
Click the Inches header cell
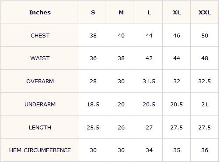click(40, 12)
